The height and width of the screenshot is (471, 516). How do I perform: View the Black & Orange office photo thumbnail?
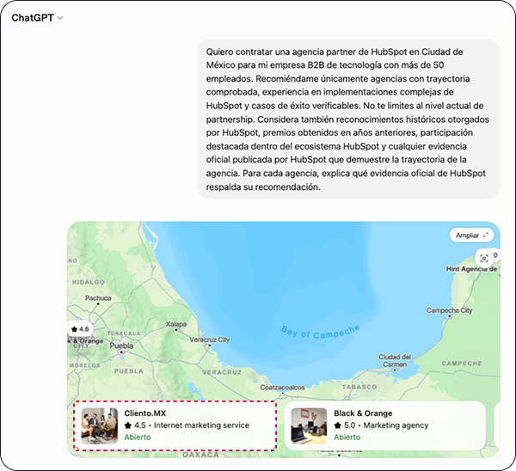pos(309,426)
